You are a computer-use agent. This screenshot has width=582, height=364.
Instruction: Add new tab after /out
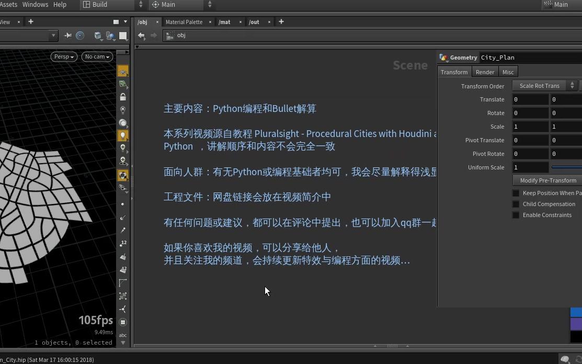[281, 22]
